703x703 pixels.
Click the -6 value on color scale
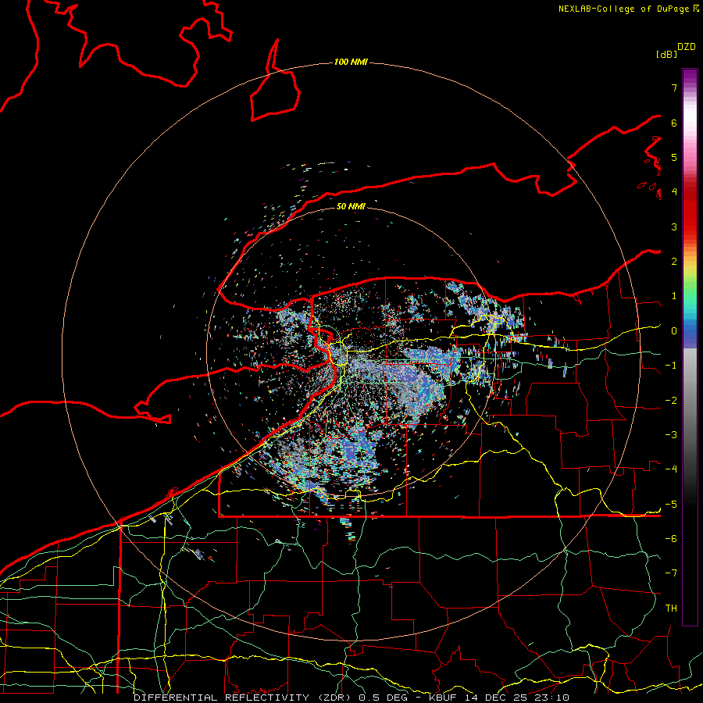[671, 539]
